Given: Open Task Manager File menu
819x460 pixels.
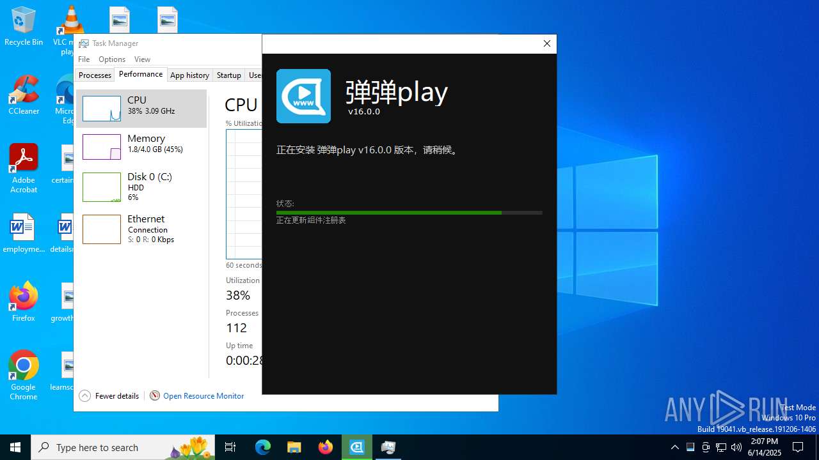Looking at the screenshot, I should 84,59.
